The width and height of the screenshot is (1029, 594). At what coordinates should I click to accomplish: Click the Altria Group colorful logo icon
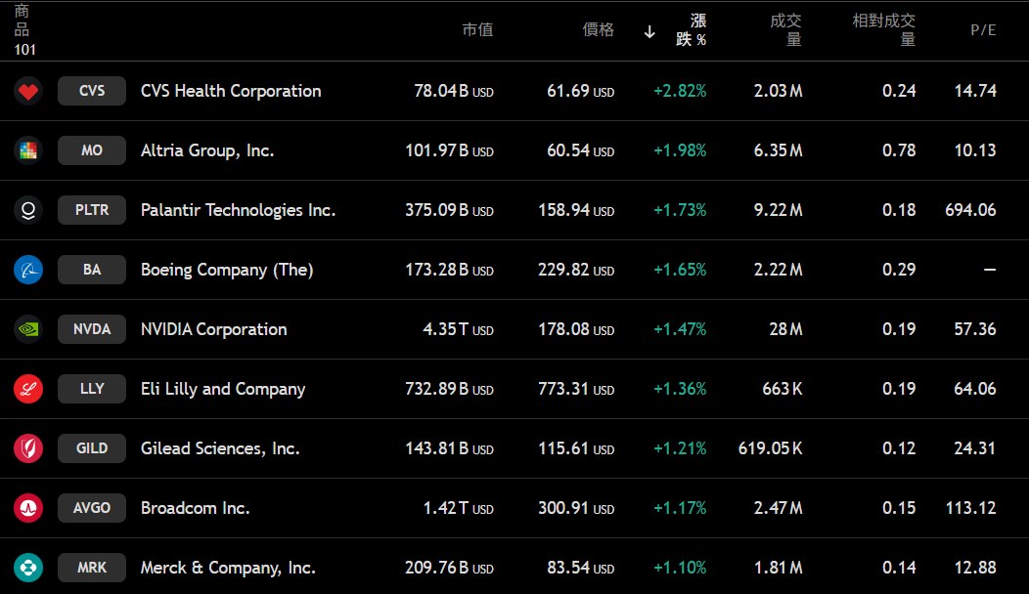pyautogui.click(x=27, y=150)
